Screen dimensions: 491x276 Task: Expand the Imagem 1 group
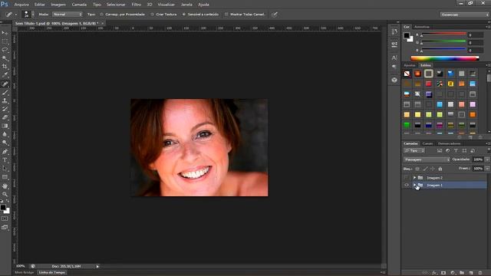(x=414, y=186)
